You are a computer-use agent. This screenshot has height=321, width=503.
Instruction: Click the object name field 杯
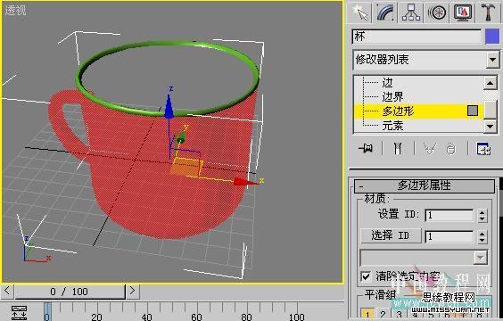coord(416,37)
